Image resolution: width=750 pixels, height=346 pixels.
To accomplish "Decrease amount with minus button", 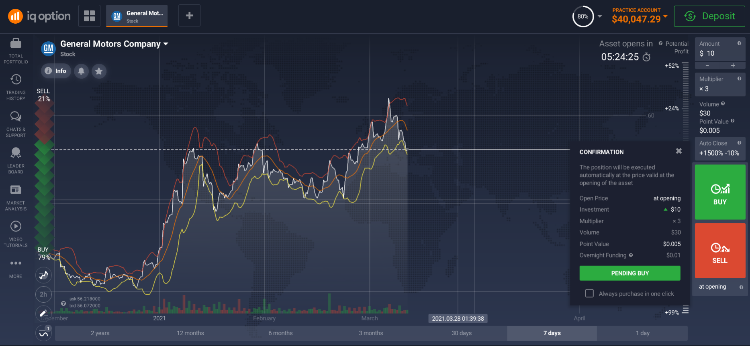I will coord(707,65).
